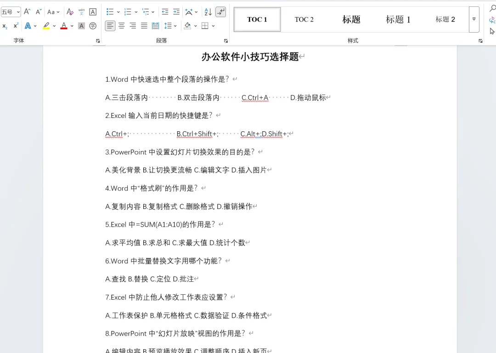Open the Change Case Aa dropdown
Viewport: 496px width, 353px height.
(53, 12)
